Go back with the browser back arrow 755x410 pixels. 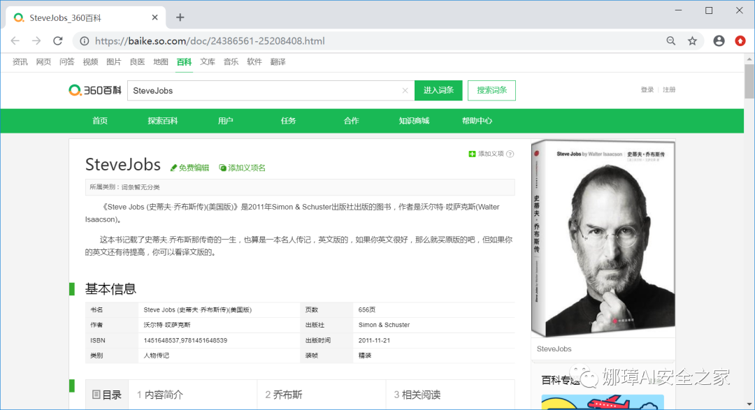15,41
